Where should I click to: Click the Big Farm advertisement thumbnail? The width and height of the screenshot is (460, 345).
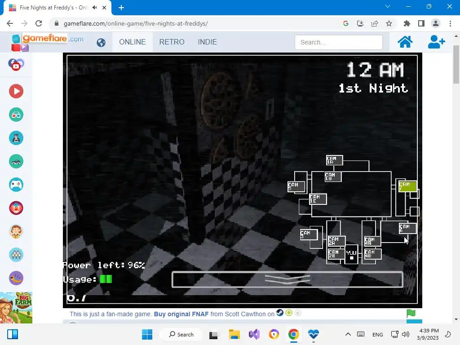coord(16,307)
